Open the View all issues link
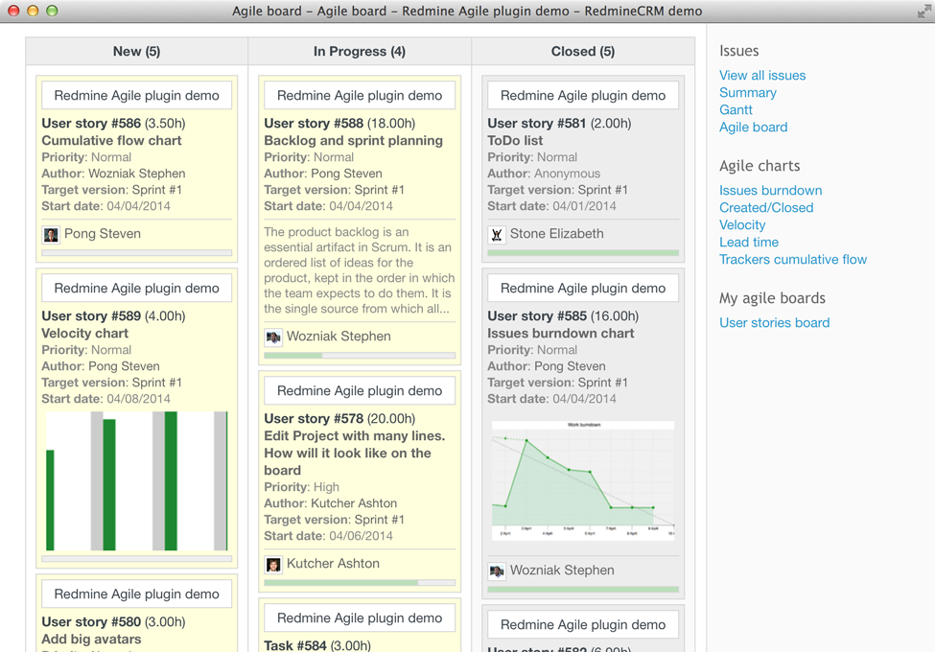Image resolution: width=935 pixels, height=652 pixels. tap(762, 76)
